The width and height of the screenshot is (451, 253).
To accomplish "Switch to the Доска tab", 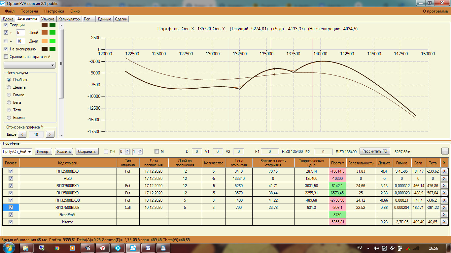I will (8, 19).
